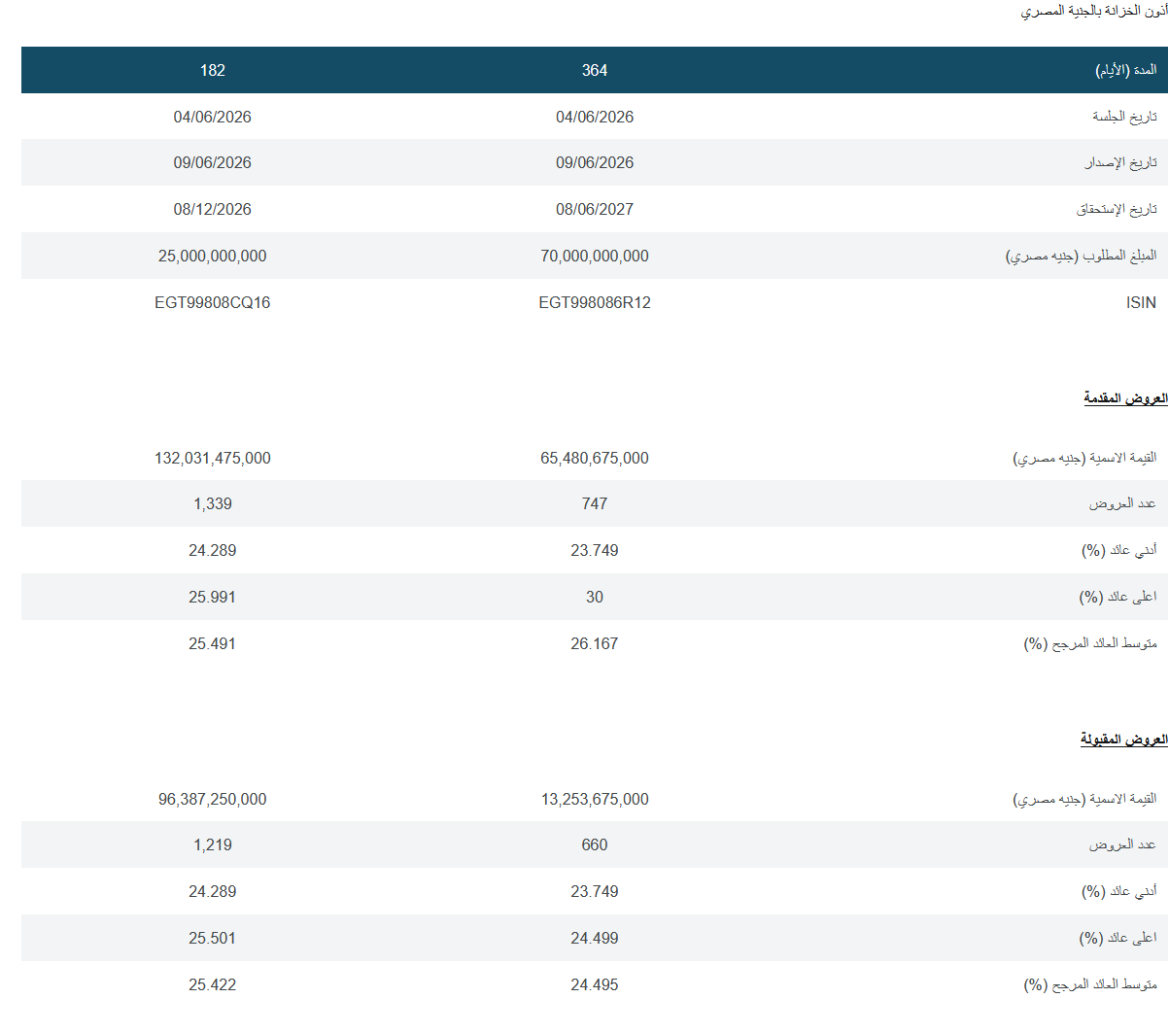Click "عدد العروض" label under العروض المقبولة
Image resolution: width=1169 pixels, height=1033 pixels.
(x=1122, y=844)
